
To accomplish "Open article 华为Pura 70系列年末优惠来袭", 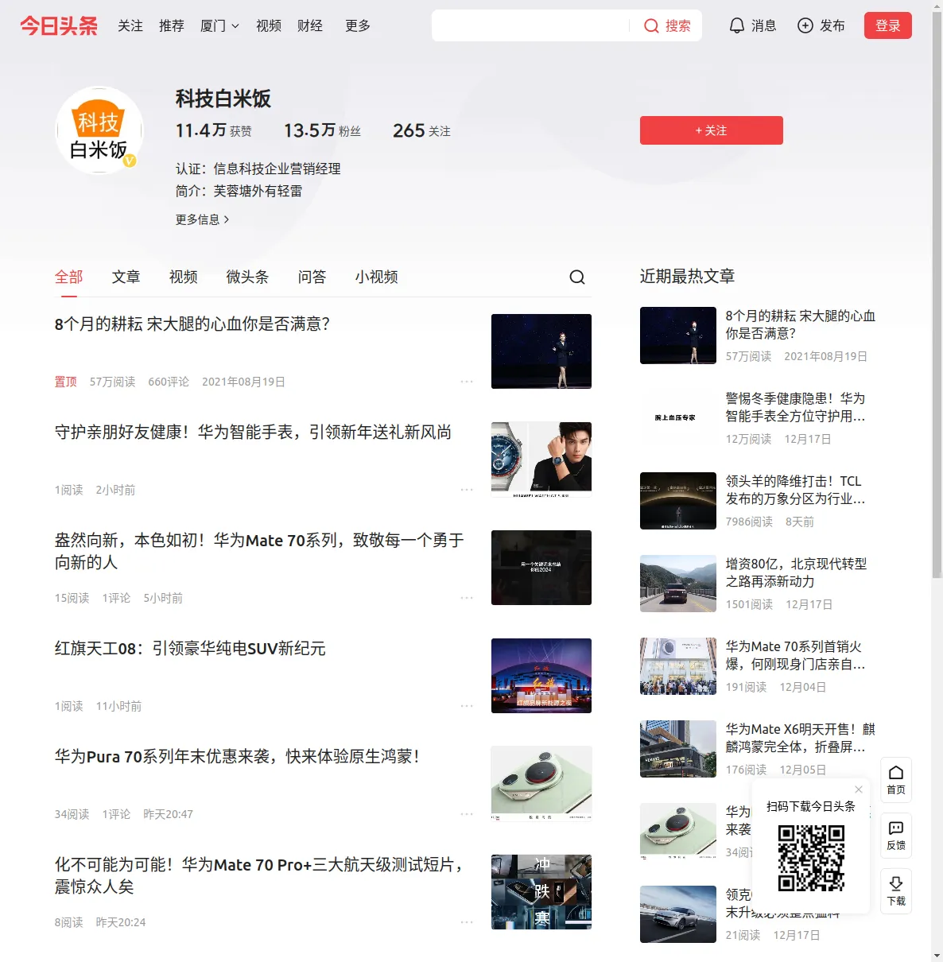I will coord(237,756).
